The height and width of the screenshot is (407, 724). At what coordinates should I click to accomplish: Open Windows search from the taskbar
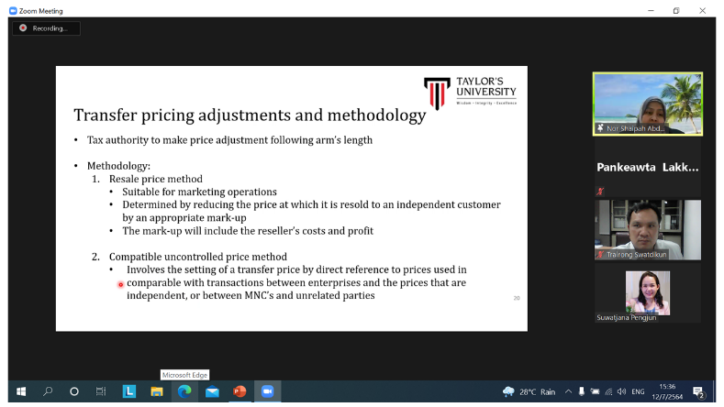coord(47,391)
